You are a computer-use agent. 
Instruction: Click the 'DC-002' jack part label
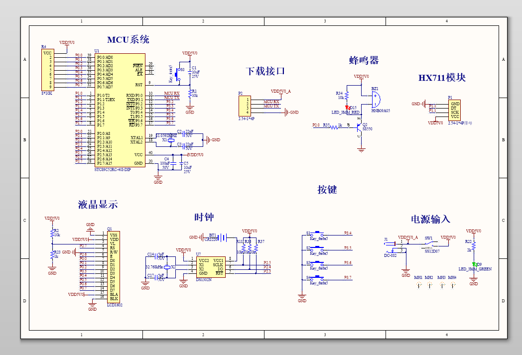click(x=390, y=256)
